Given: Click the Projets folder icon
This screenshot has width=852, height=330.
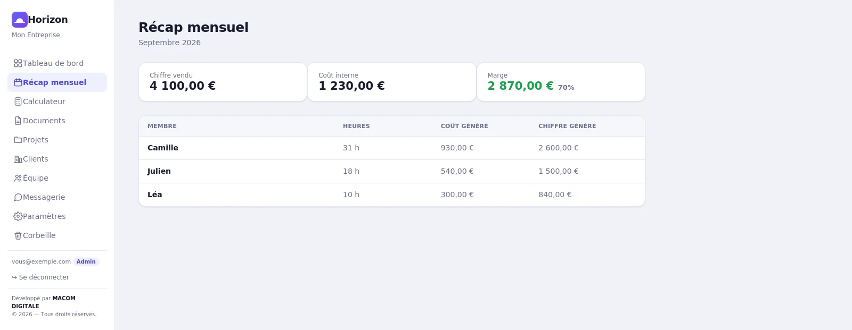Looking at the screenshot, I should [18, 140].
